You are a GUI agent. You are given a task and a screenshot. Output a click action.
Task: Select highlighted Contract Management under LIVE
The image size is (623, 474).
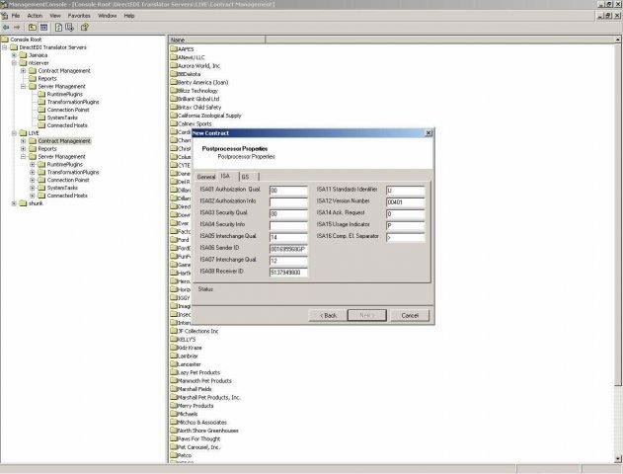pos(64,141)
